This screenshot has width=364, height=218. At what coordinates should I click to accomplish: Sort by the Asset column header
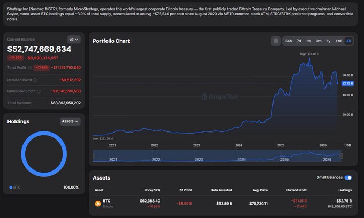(x=99, y=190)
